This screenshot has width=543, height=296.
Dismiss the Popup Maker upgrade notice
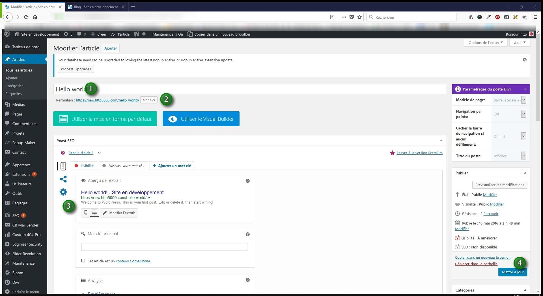(525, 60)
